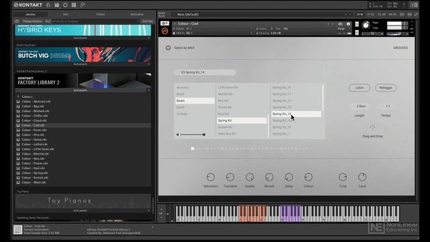This screenshot has height=242, width=430.
Task: Switch to Monitor tab
Action: (x=100, y=14)
